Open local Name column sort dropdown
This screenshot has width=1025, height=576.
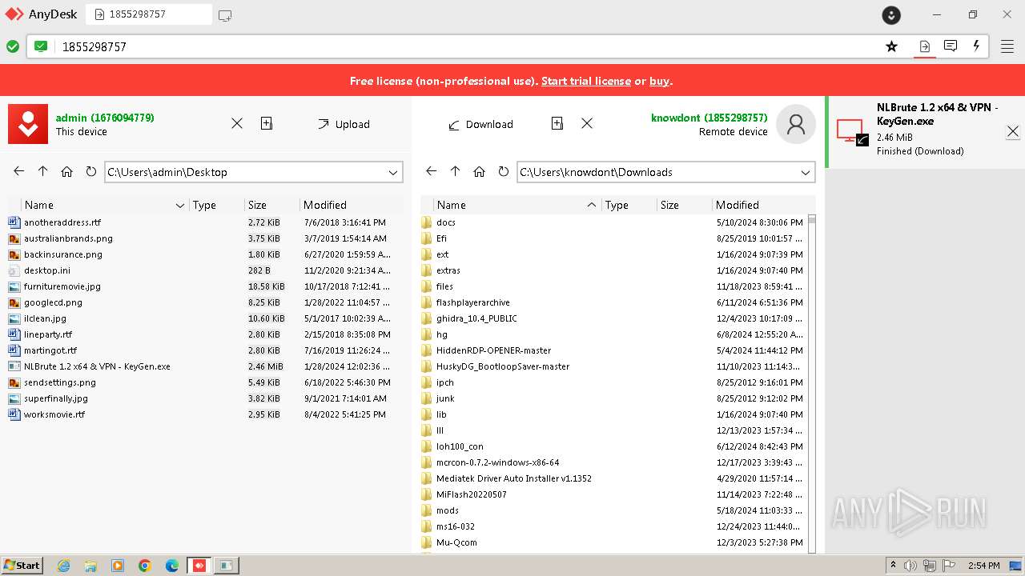pyautogui.click(x=179, y=206)
